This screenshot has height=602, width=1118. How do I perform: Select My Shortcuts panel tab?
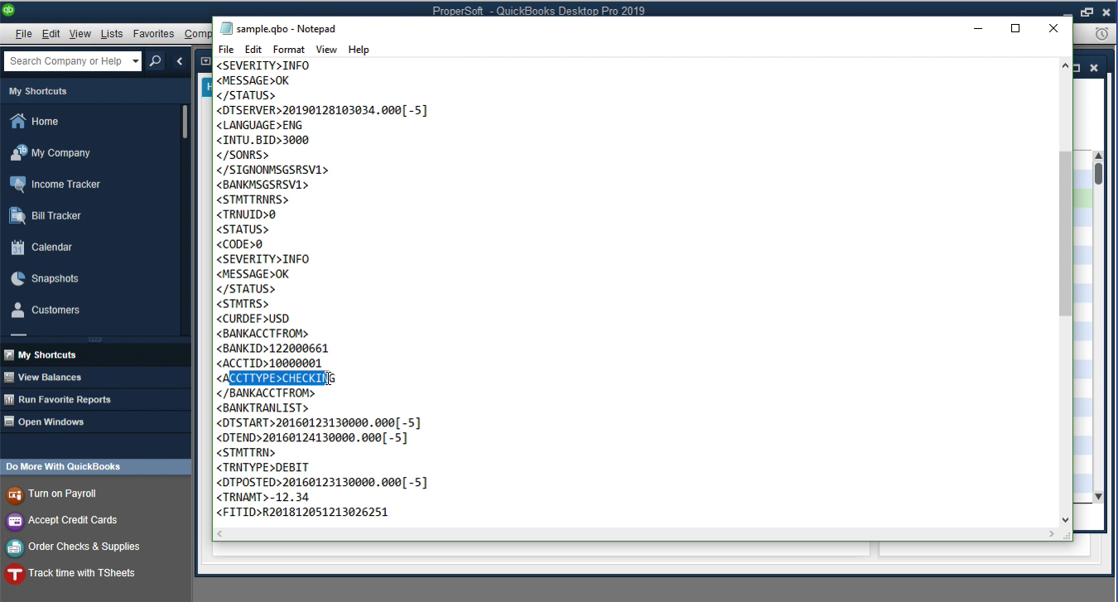pyautogui.click(x=96, y=354)
